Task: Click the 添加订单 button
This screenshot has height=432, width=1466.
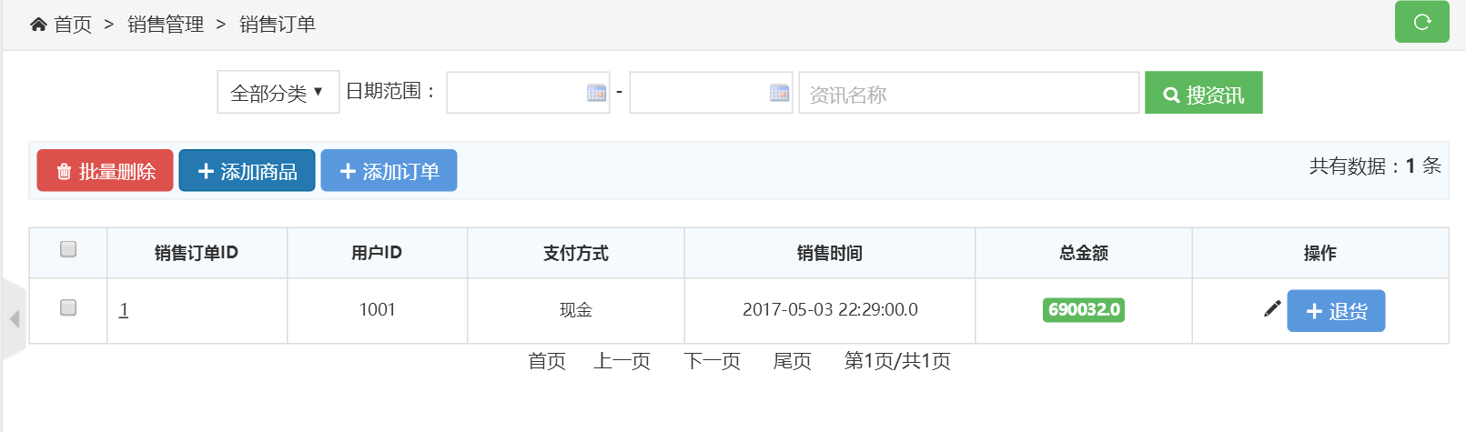Action: (389, 171)
